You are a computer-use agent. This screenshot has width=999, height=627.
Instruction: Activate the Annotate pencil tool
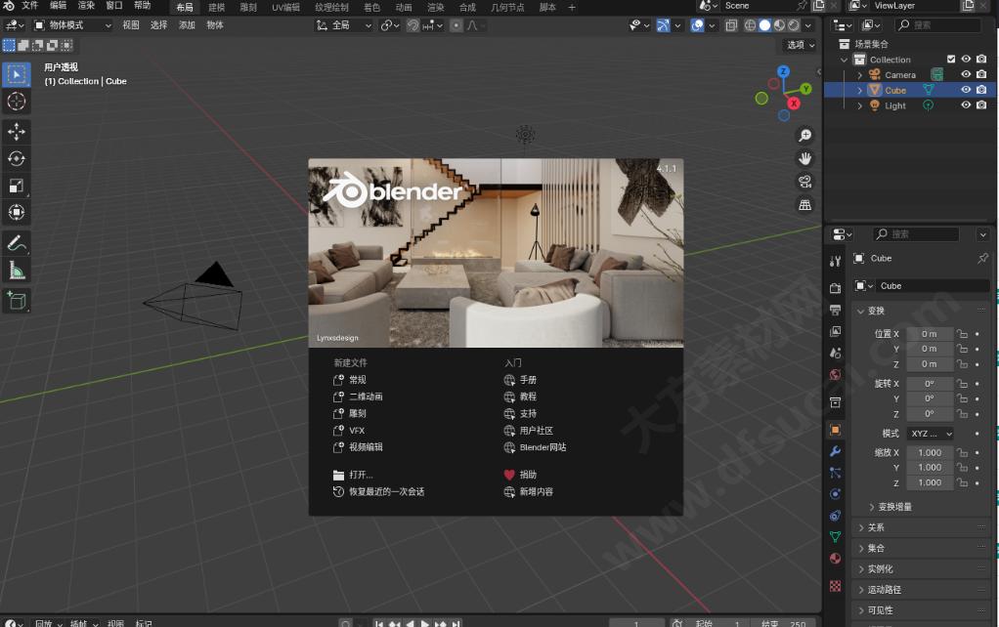(x=17, y=243)
